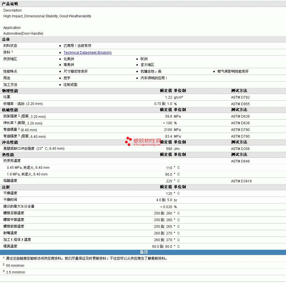Click ASTM D648 test method
This screenshot has height=283, width=286.
tap(240, 161)
